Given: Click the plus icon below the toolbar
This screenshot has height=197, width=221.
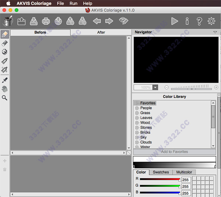Looking at the screenshot, I should tap(5, 161).
